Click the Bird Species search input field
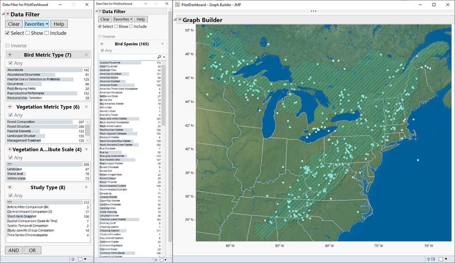Viewport: 455px width, 263px height. (x=130, y=57)
